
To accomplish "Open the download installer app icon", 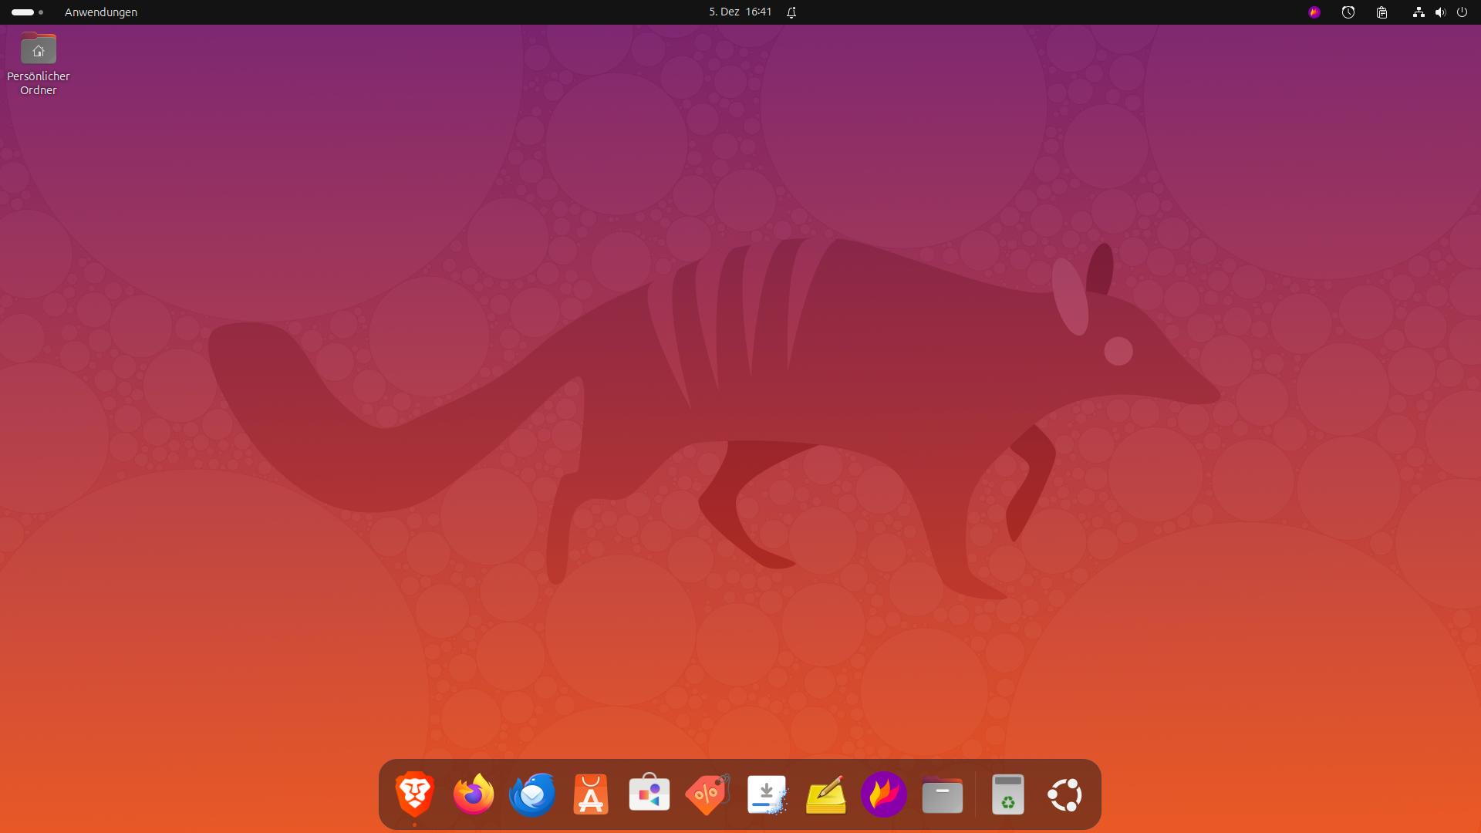I will pyautogui.click(x=767, y=794).
